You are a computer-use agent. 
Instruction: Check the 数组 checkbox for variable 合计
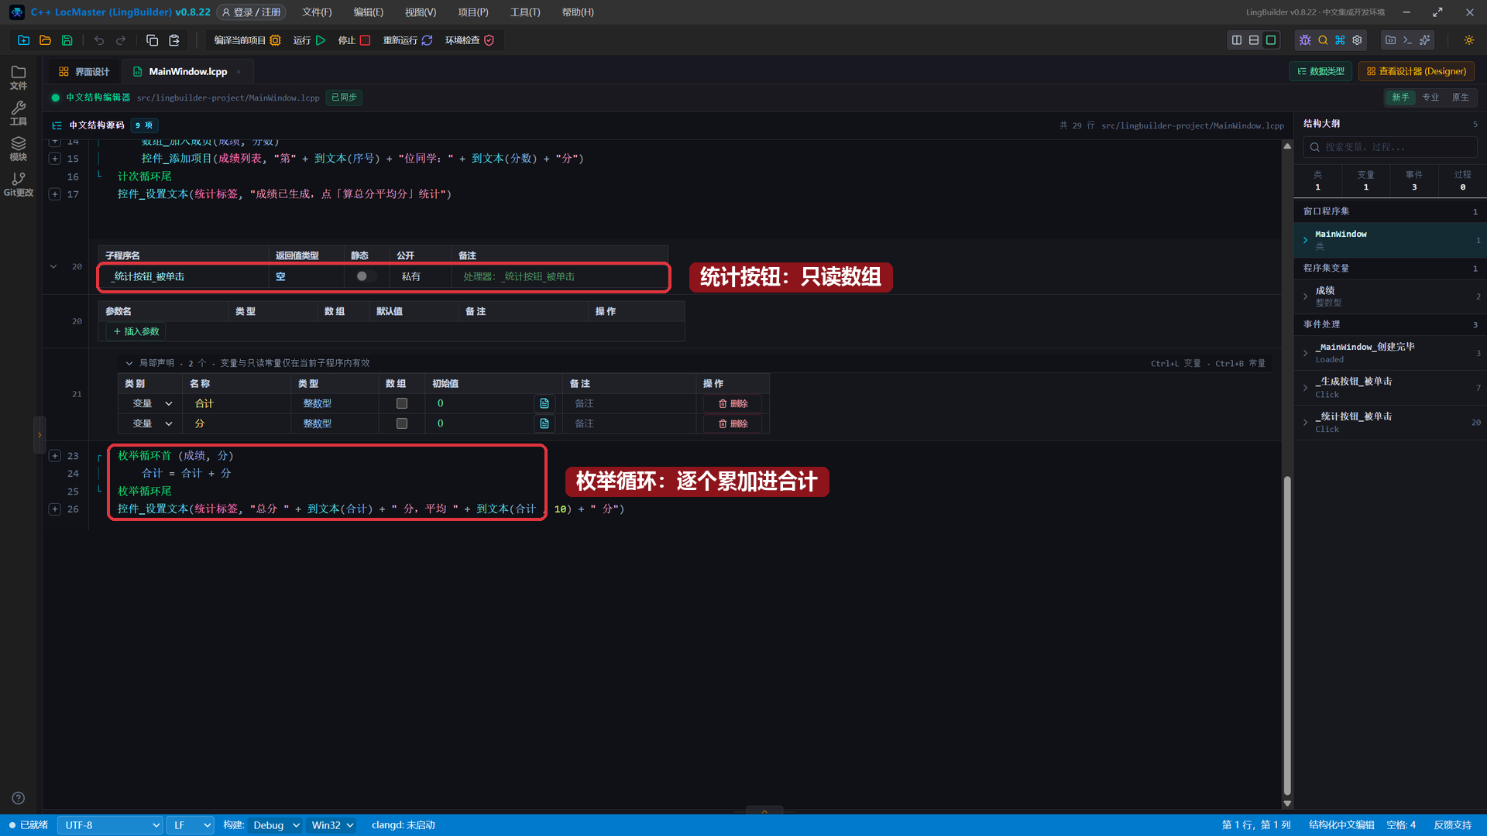tap(401, 403)
